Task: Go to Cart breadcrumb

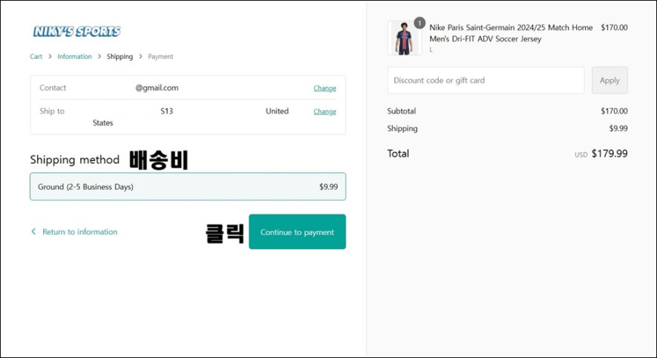Action: 36,57
